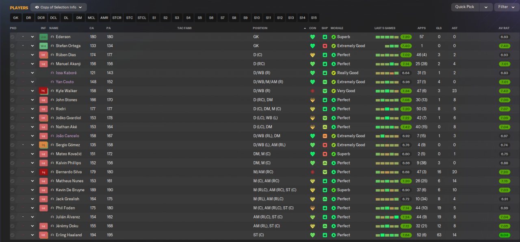Select the S1 substitute tab
Screen dimensions: 520x242
click(154, 18)
